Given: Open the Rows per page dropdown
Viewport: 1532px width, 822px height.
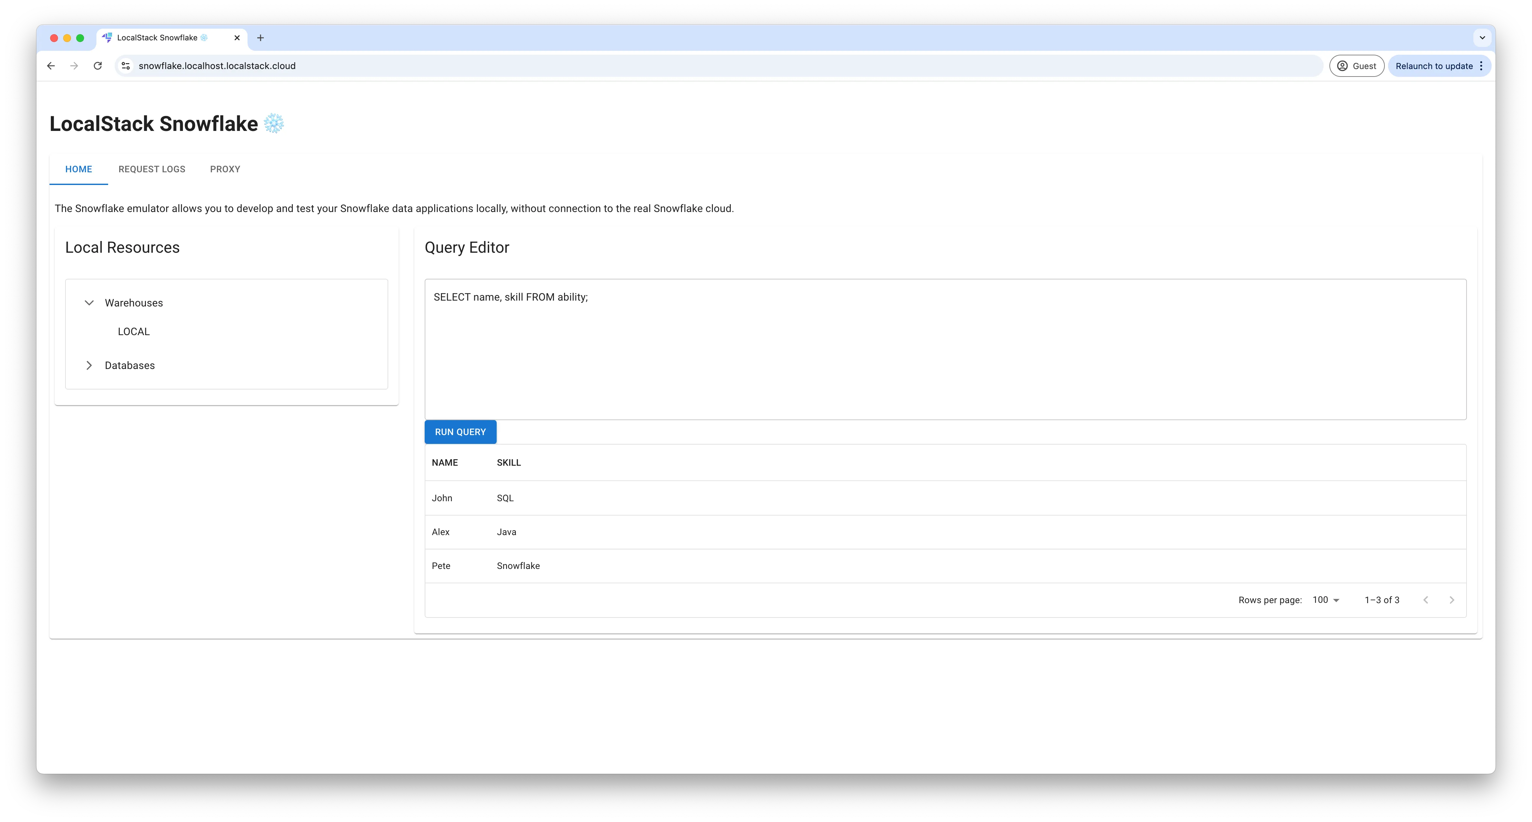Looking at the screenshot, I should (x=1325, y=600).
